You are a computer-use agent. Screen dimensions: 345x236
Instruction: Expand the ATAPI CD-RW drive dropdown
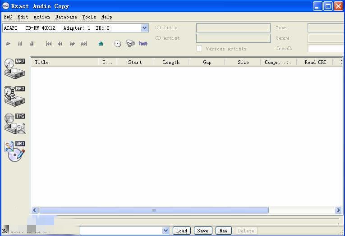[144, 28]
